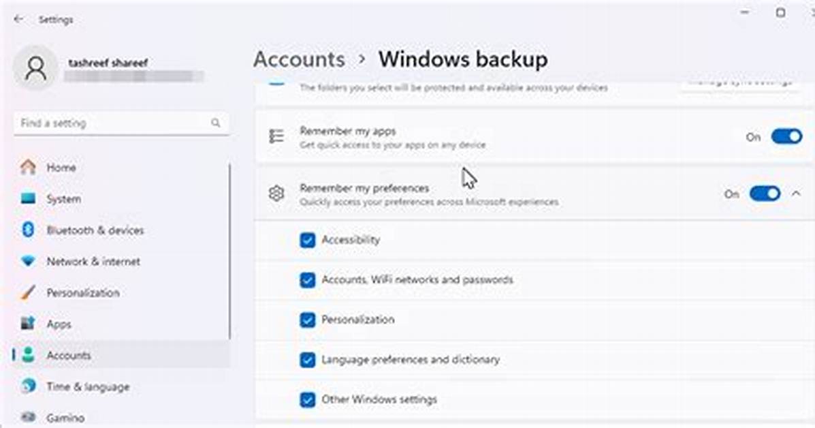Uncheck the Accessibility checkbox

coord(307,241)
